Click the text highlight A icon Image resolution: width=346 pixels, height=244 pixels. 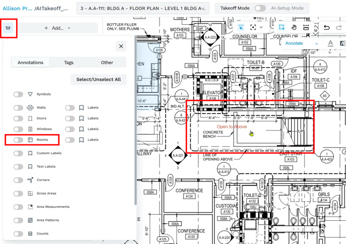[x=342, y=43]
